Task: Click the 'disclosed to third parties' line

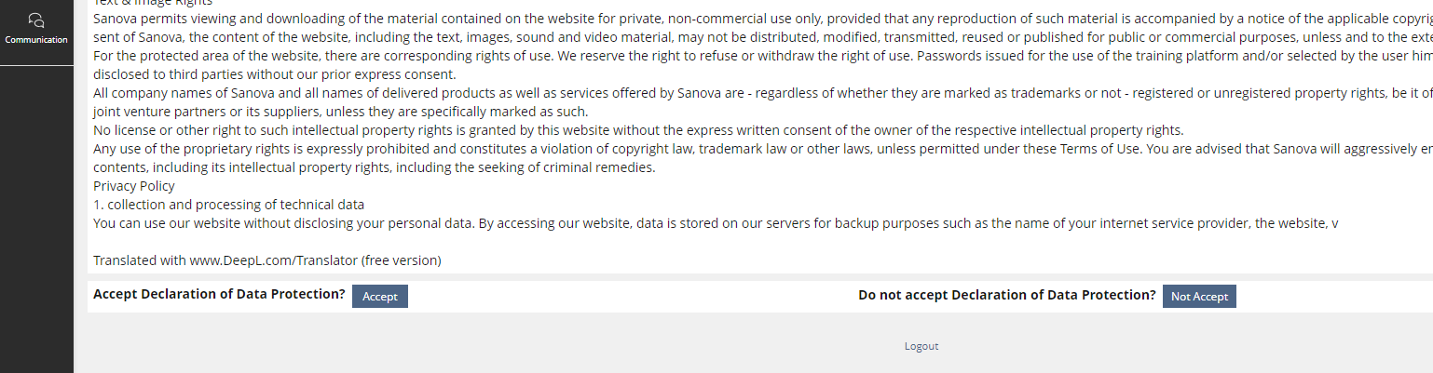Action: [274, 74]
